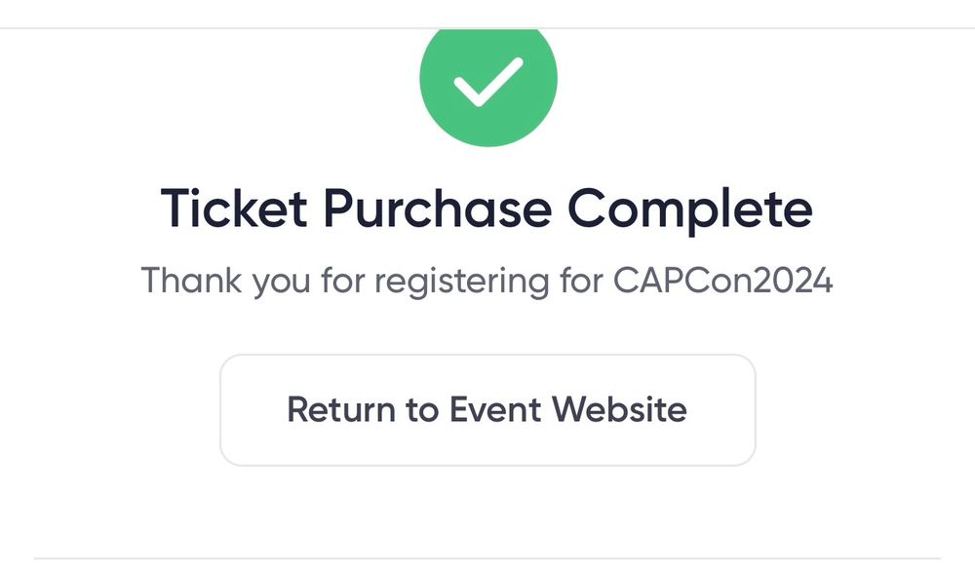Viewport: 975px width, 571px height.
Task: Click the word Purchase in the heading
Action: tap(435, 209)
